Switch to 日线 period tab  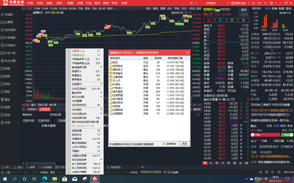point(80,8)
